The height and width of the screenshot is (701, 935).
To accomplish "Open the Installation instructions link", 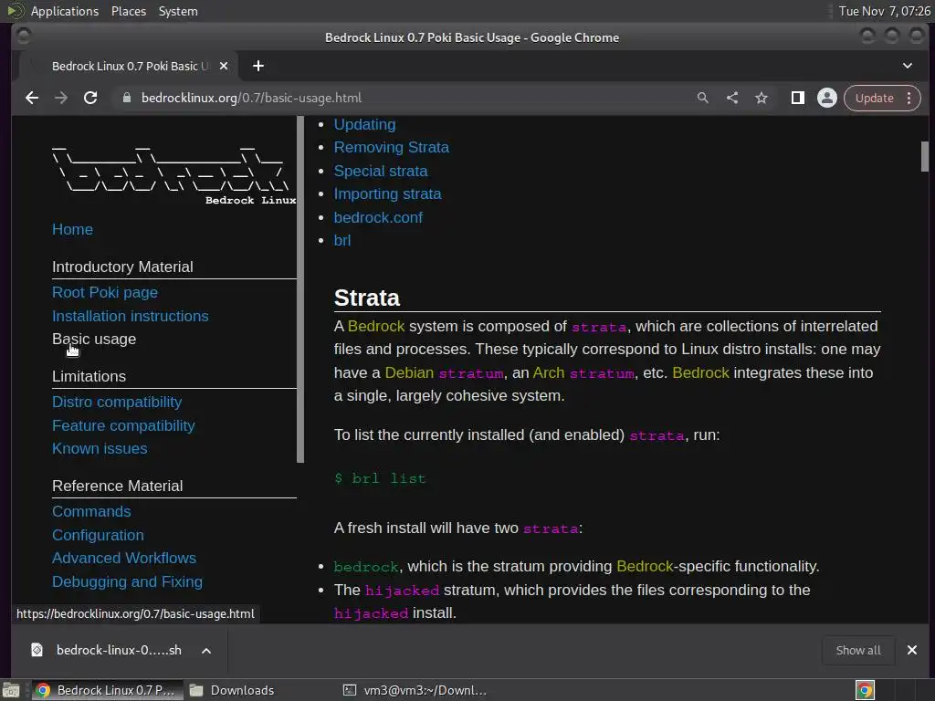I will pos(130,316).
